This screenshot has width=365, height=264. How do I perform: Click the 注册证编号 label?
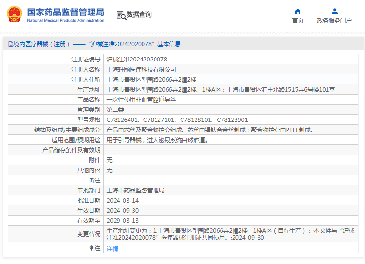(86, 60)
